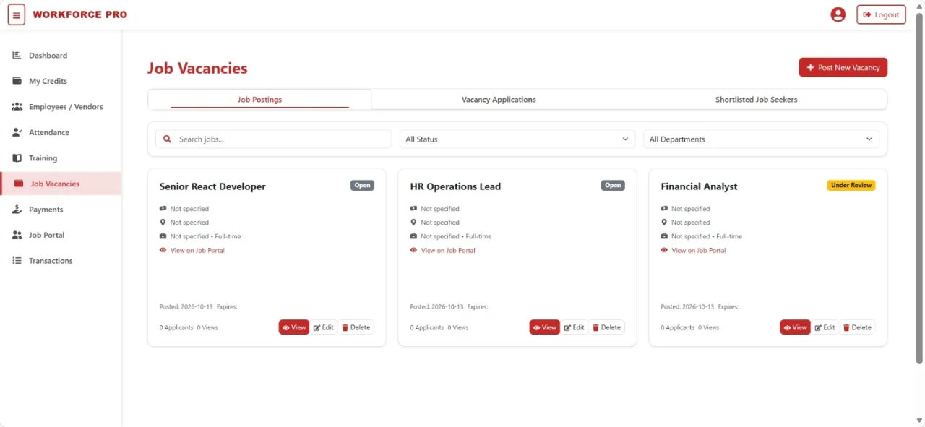
Task: Delete the Senior React Developer posting
Action: tap(356, 327)
